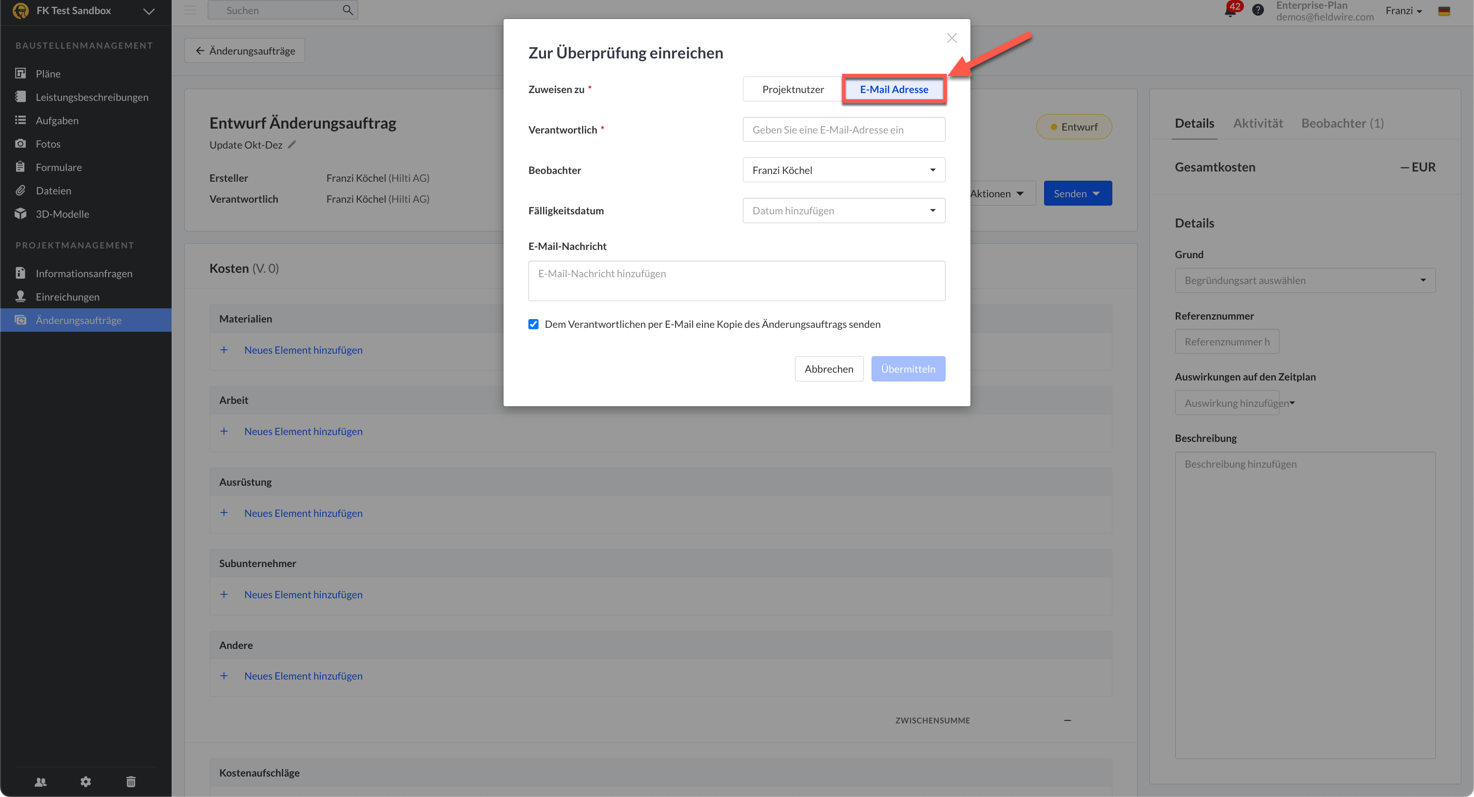Open the people icon in sidebar footer
This screenshot has height=797, width=1474.
tap(40, 781)
